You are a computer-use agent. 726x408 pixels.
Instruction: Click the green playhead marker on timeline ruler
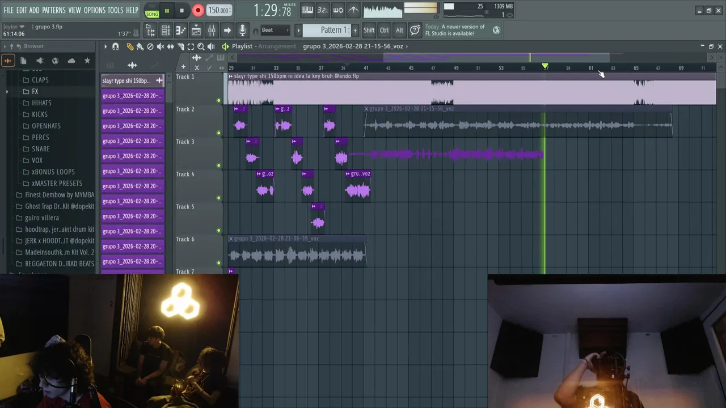pyautogui.click(x=545, y=67)
